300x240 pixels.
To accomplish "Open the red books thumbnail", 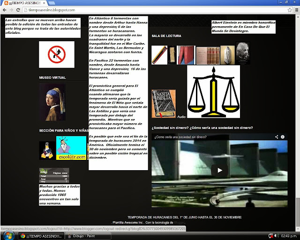I will point(186,55).
